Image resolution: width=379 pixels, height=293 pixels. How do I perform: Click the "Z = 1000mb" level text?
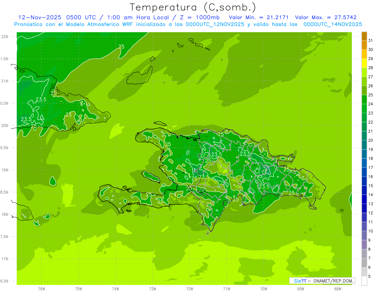pos(200,17)
